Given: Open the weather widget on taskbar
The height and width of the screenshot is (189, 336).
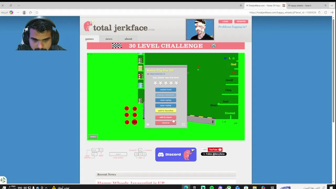Looking at the screenshot, I should 61,188.
